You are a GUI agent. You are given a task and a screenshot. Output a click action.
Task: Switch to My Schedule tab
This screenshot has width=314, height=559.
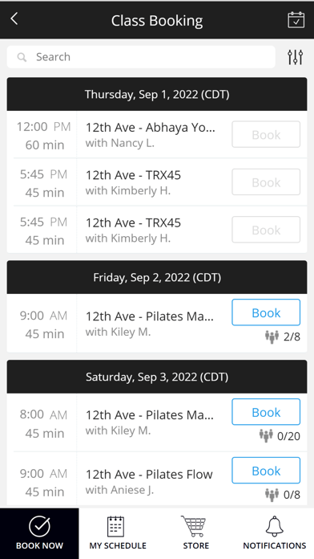click(118, 533)
